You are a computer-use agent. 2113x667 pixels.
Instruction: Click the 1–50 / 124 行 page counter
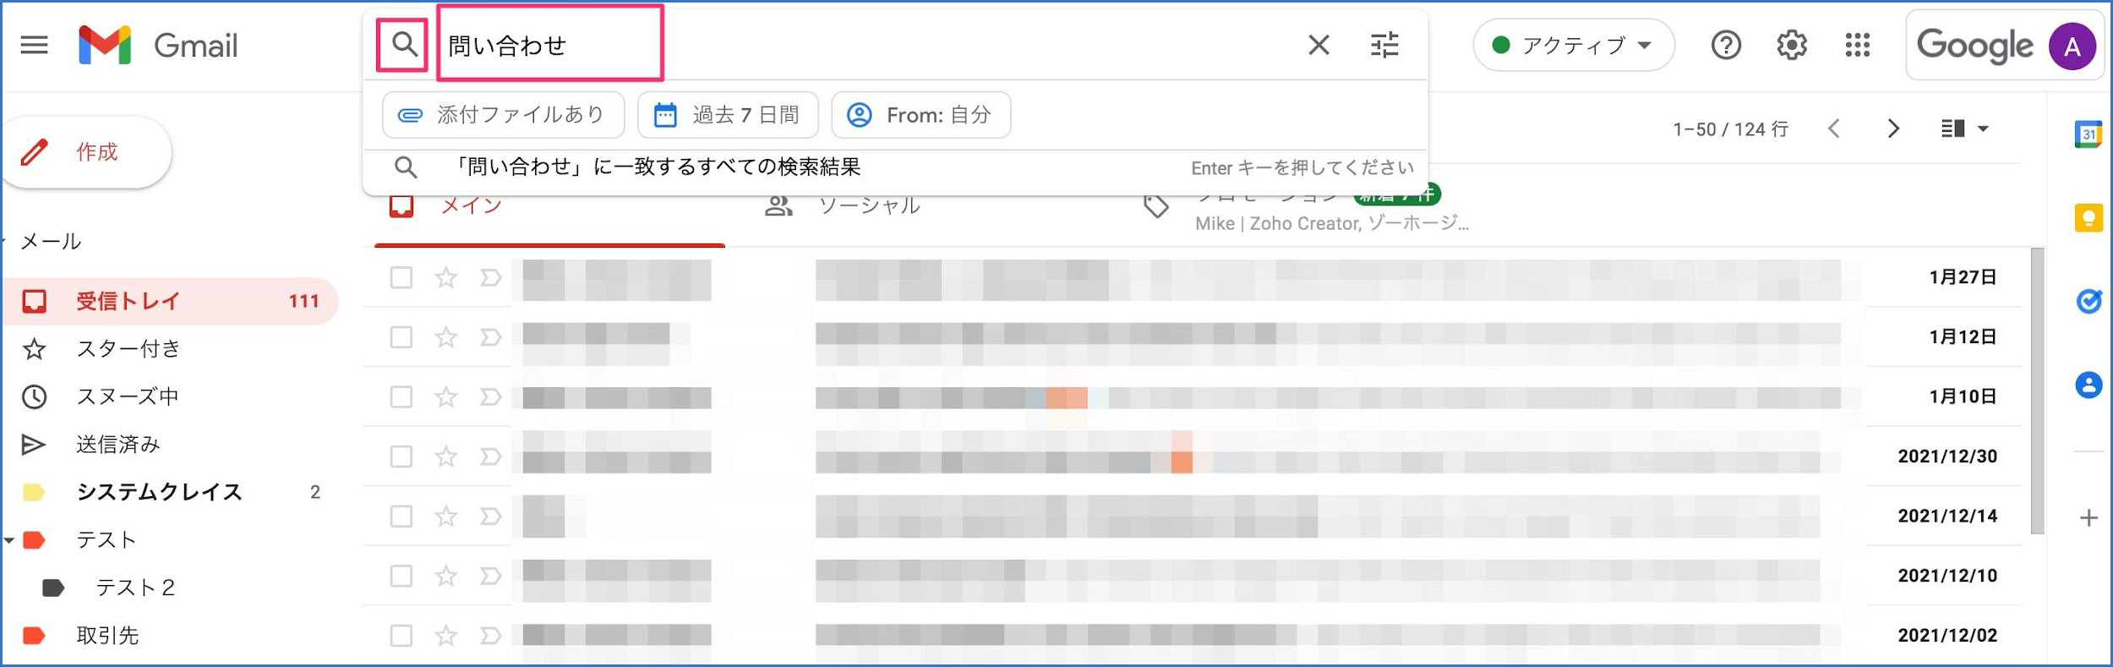click(x=1730, y=129)
